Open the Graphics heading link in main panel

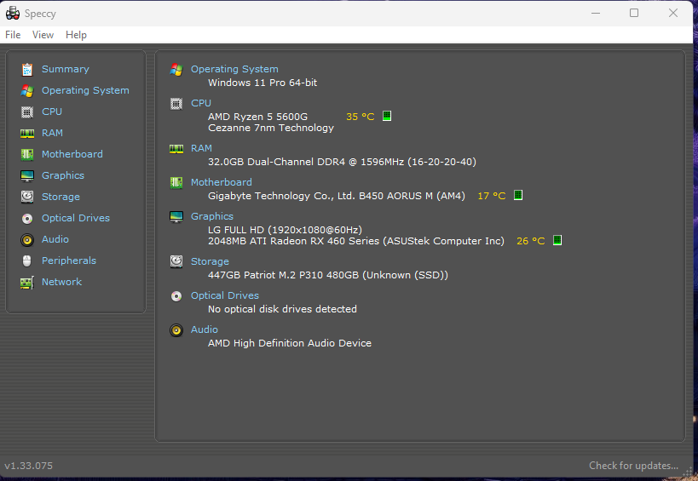click(212, 216)
